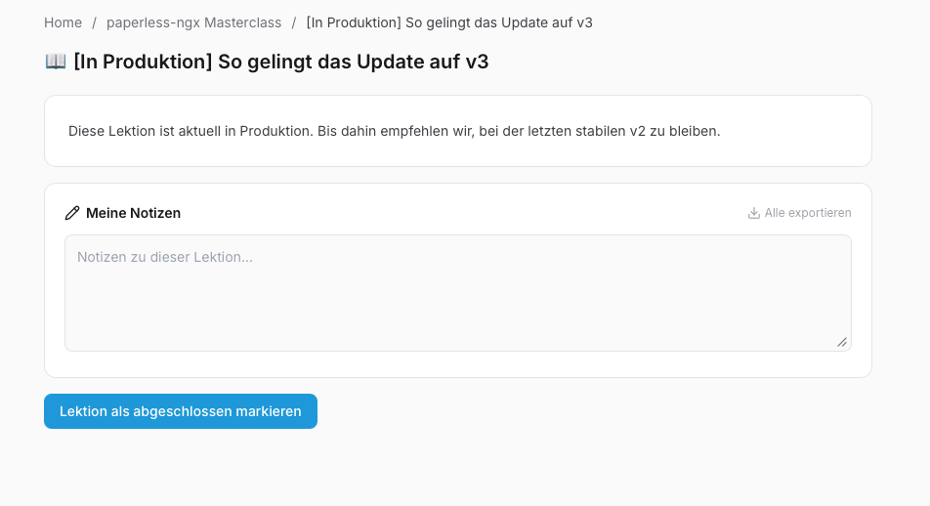Go to the Home breadcrumb
Image resolution: width=930 pixels, height=506 pixels.
click(63, 22)
